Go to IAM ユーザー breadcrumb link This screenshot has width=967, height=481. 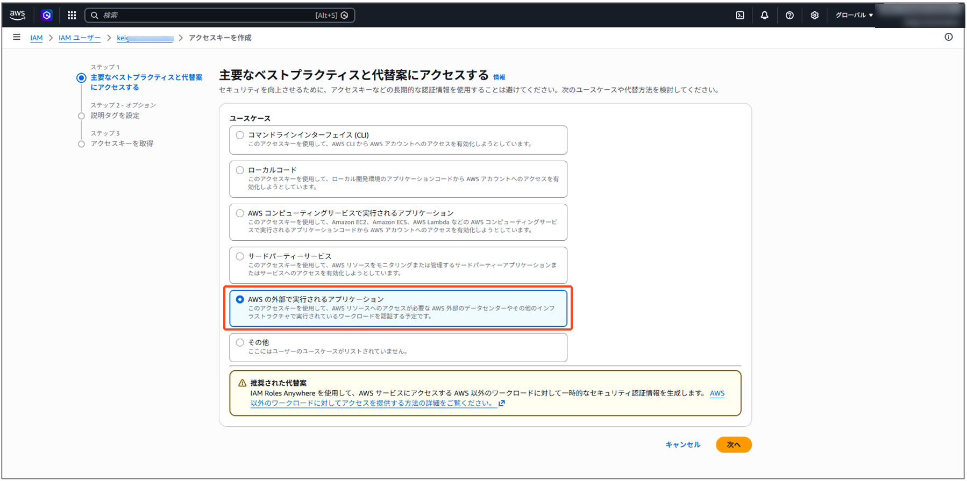pyautogui.click(x=80, y=38)
